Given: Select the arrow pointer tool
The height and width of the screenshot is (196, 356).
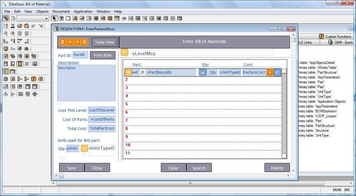Looking at the screenshot, I should pos(54,18).
